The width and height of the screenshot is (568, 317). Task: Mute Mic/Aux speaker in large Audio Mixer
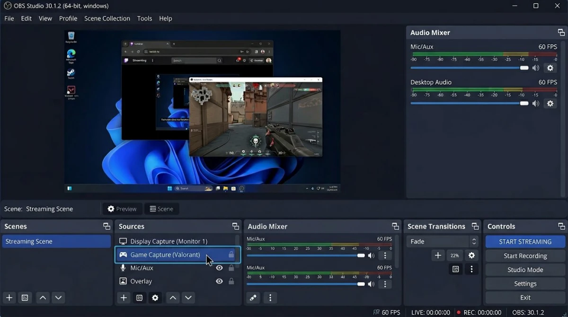(535, 68)
